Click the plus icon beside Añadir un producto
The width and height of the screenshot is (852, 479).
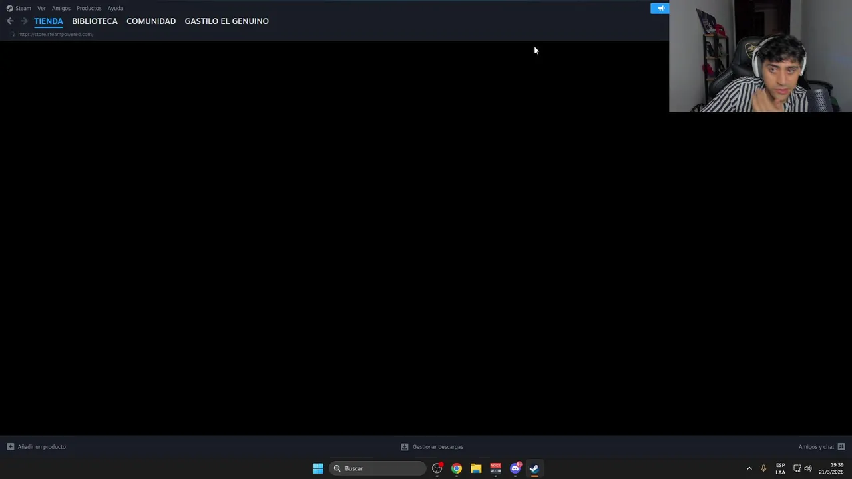[10, 447]
